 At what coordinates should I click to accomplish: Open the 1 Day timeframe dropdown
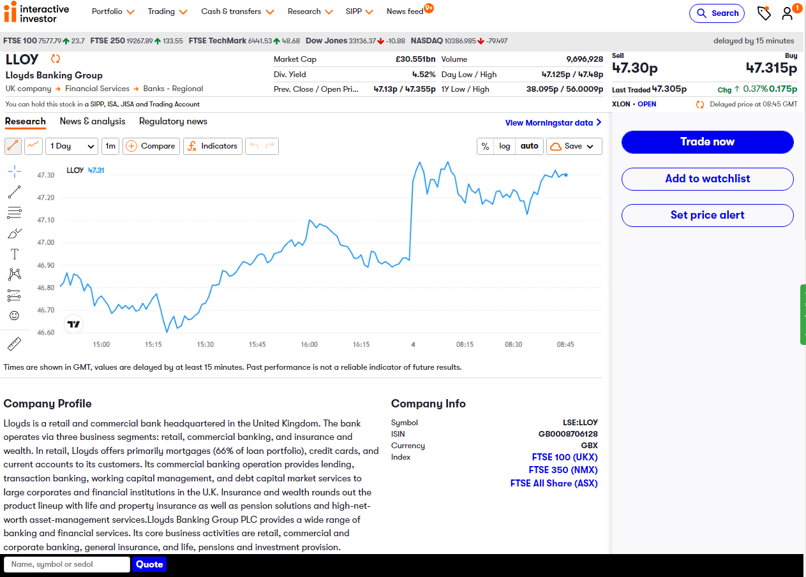pyautogui.click(x=71, y=146)
